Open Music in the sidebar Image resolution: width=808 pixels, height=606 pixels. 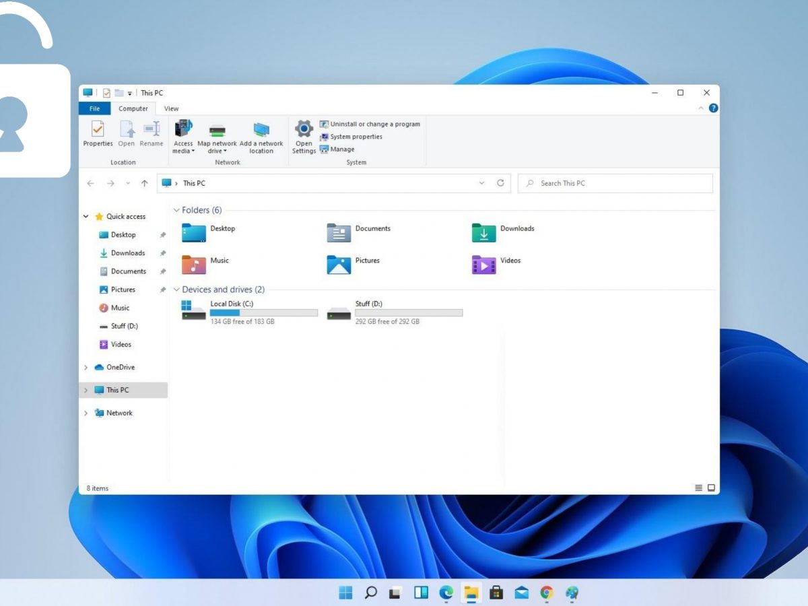[114, 308]
